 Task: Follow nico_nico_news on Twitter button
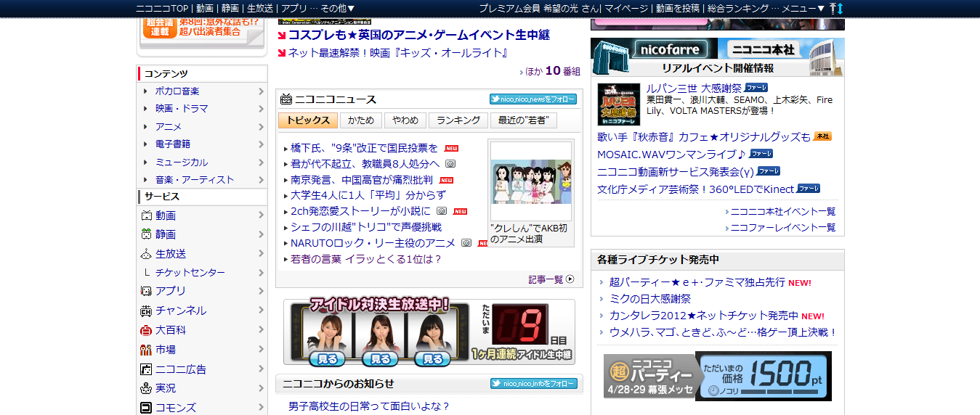[533, 99]
